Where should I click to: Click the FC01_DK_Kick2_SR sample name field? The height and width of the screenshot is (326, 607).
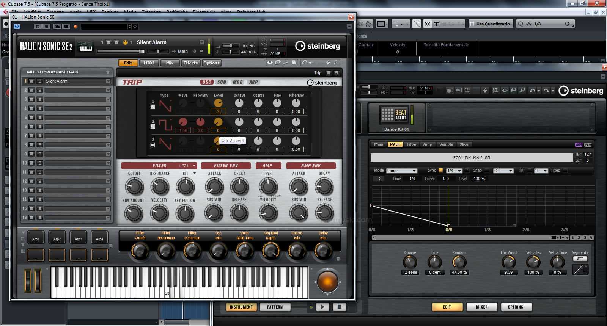(472, 158)
